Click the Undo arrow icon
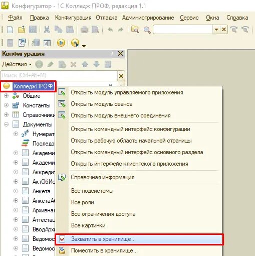The image size is (255, 256). pyautogui.click(x=110, y=30)
